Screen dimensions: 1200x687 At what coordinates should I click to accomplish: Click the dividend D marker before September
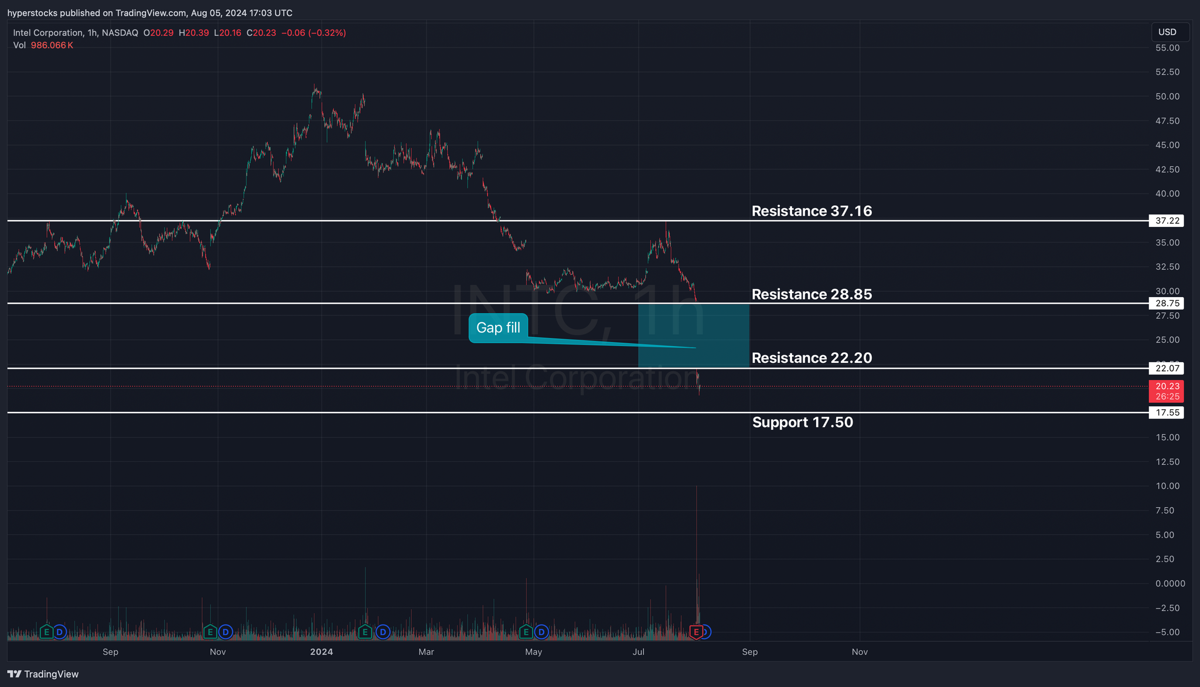point(60,632)
